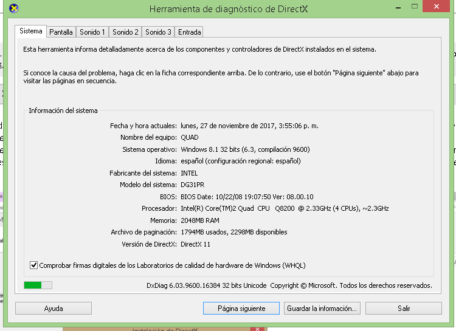Click the 1794MB usados paging file value

point(234,232)
